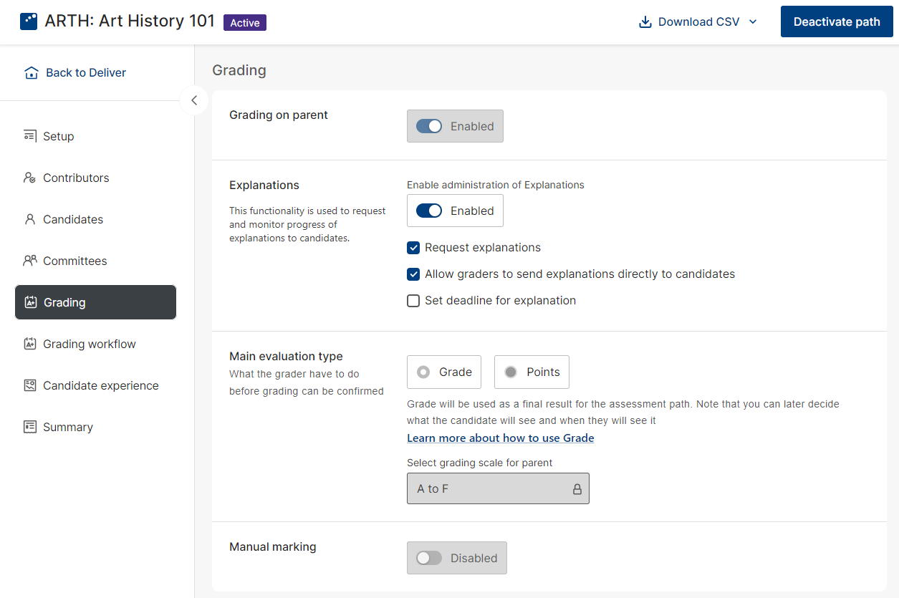Click the Grading A+ icon in sidebar

click(x=30, y=302)
